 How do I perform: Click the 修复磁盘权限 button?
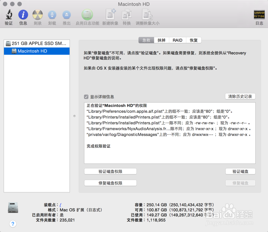[110, 183]
